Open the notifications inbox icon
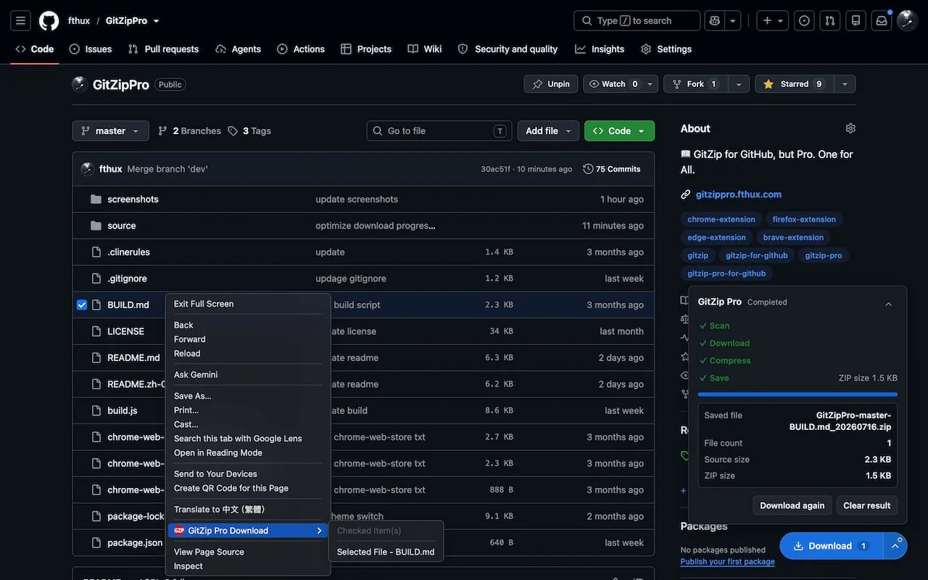928x580 pixels. (882, 21)
